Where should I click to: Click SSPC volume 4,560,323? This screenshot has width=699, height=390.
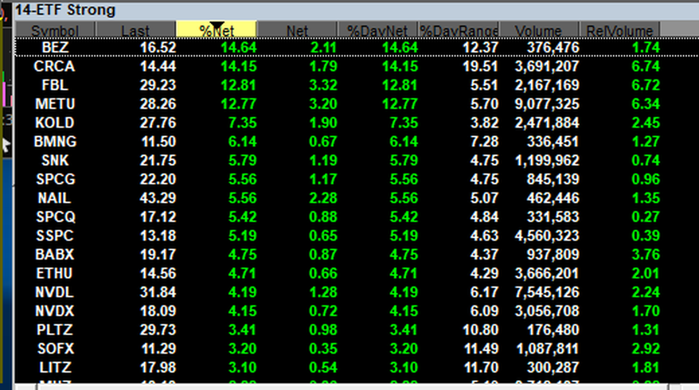(x=547, y=235)
